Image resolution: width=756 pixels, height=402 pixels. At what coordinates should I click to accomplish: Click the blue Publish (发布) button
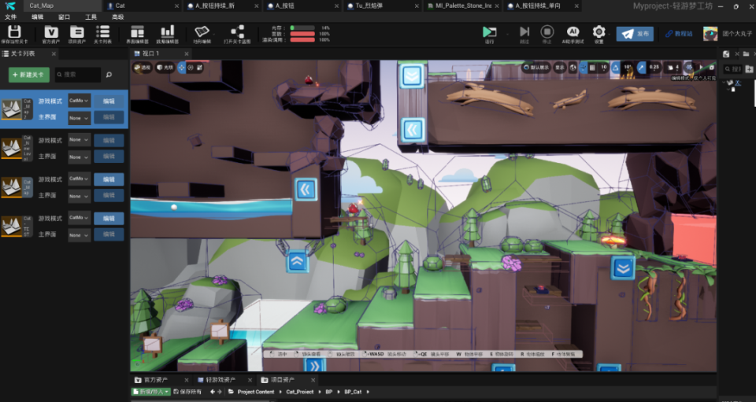[x=636, y=34]
